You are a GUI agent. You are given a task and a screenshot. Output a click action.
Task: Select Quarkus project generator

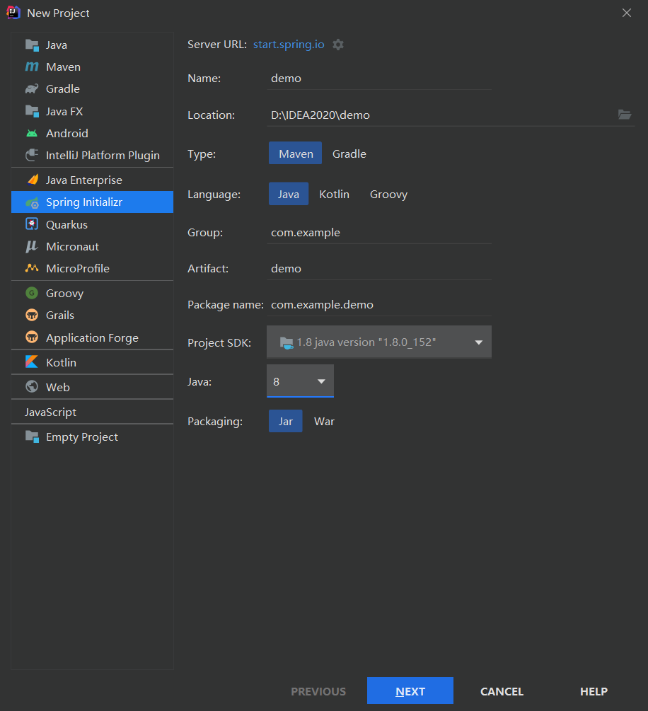pyautogui.click(x=92, y=224)
